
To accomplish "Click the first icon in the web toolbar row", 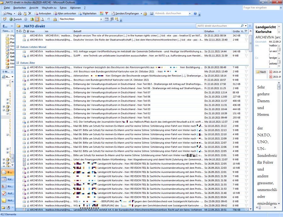I will pos(4,19).
